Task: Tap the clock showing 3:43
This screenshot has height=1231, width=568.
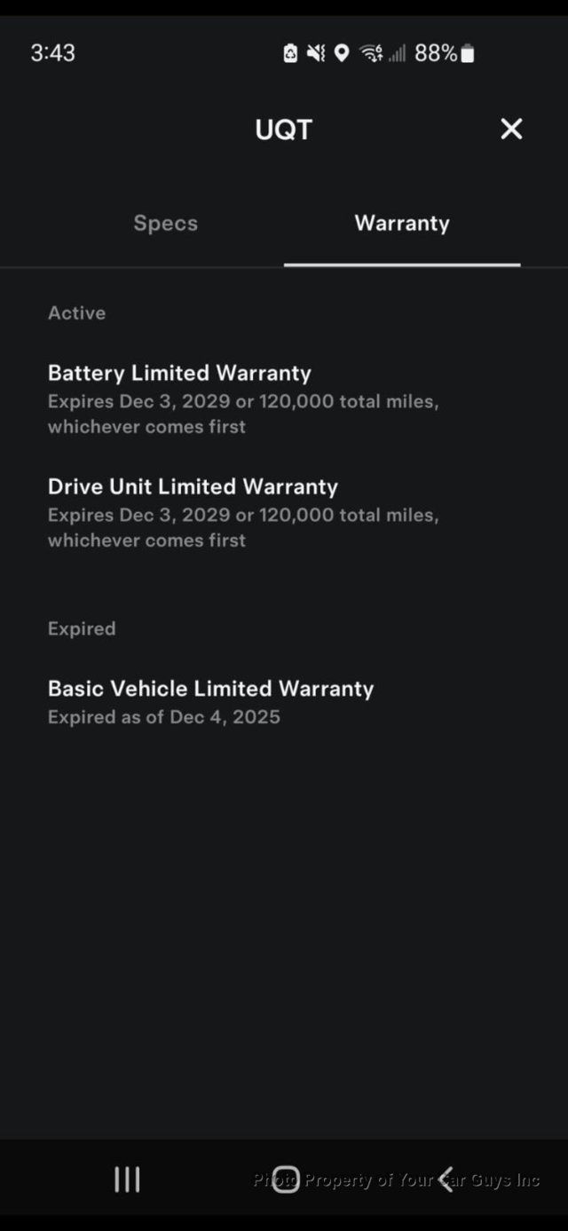Action: tap(51, 53)
